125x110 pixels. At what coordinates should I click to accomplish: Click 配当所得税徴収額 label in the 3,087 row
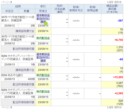pos(23,84)
